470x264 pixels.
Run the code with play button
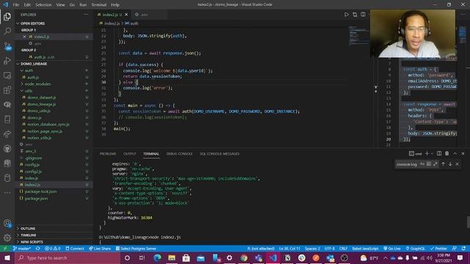[x=347, y=15]
